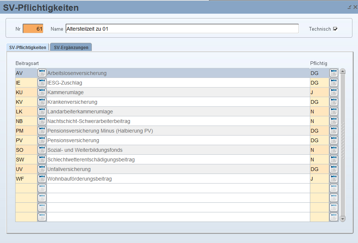Click the Krankenversicherung description

point(72,102)
